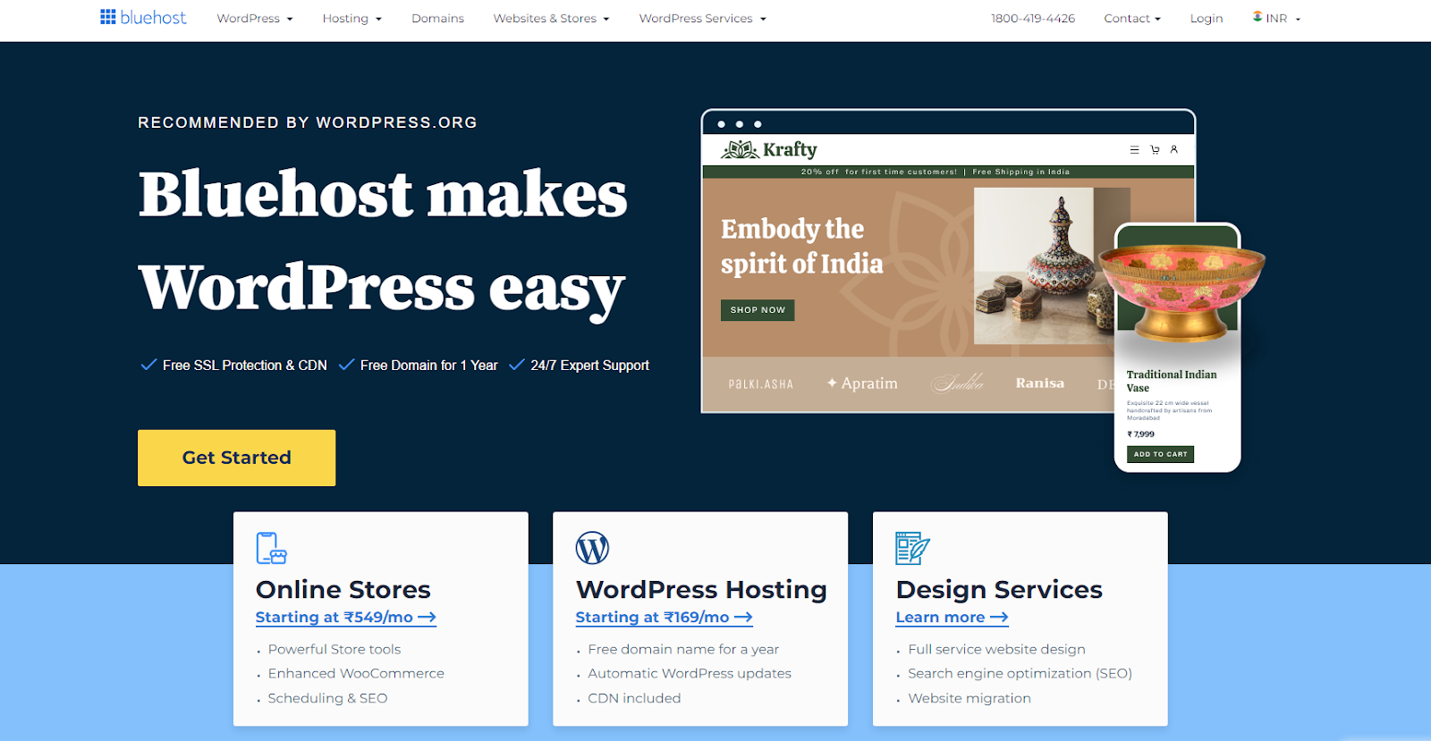1431x741 pixels.
Task: Click the Shop Now button in Krafty preview
Action: [758, 310]
